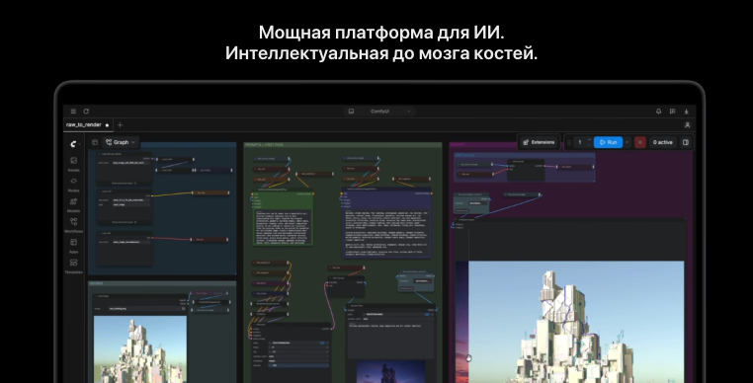Open the Extensions button

(x=539, y=142)
